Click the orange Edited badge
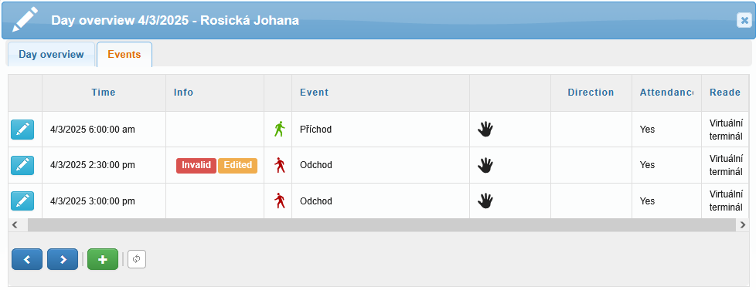The height and width of the screenshot is (290, 756). [x=237, y=166]
